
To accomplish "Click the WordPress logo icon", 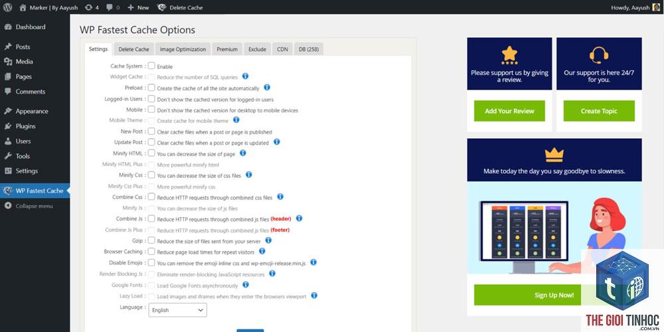I will click(x=7, y=7).
